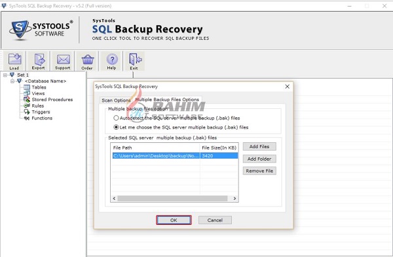The width and height of the screenshot is (393, 257).
Task: Collapse the Set 1 tree node
Action: pyautogui.click(x=5, y=75)
